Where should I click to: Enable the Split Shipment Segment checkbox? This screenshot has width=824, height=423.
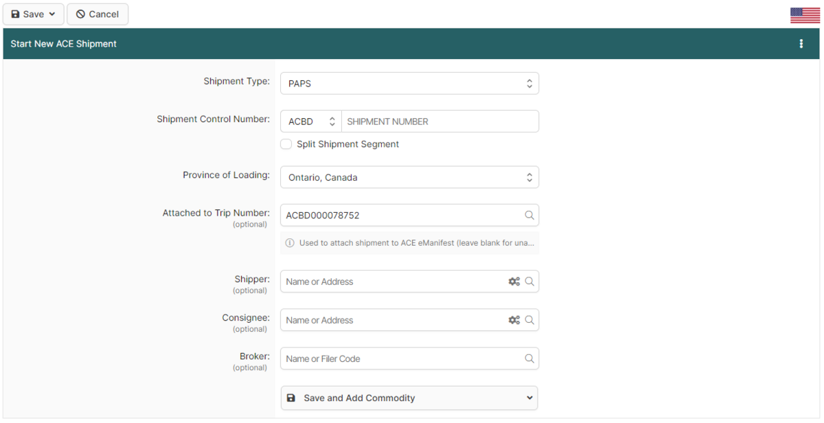tap(286, 144)
